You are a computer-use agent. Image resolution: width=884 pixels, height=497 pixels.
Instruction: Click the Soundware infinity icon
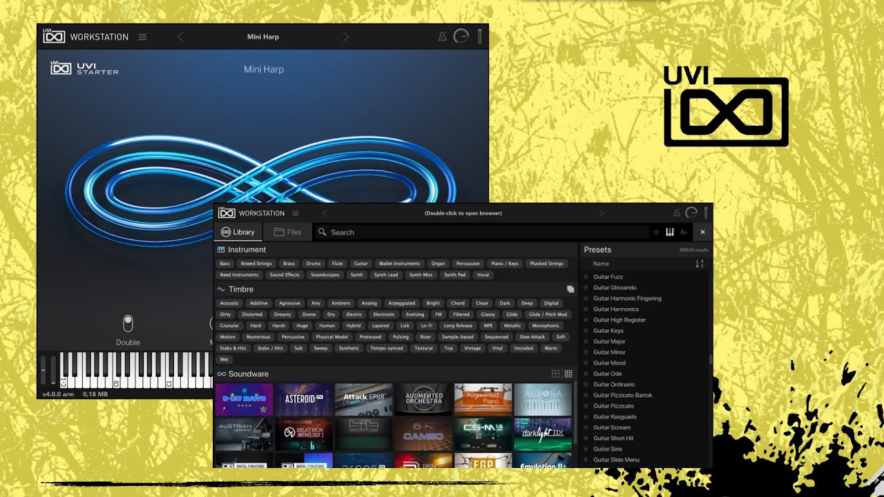(221, 374)
